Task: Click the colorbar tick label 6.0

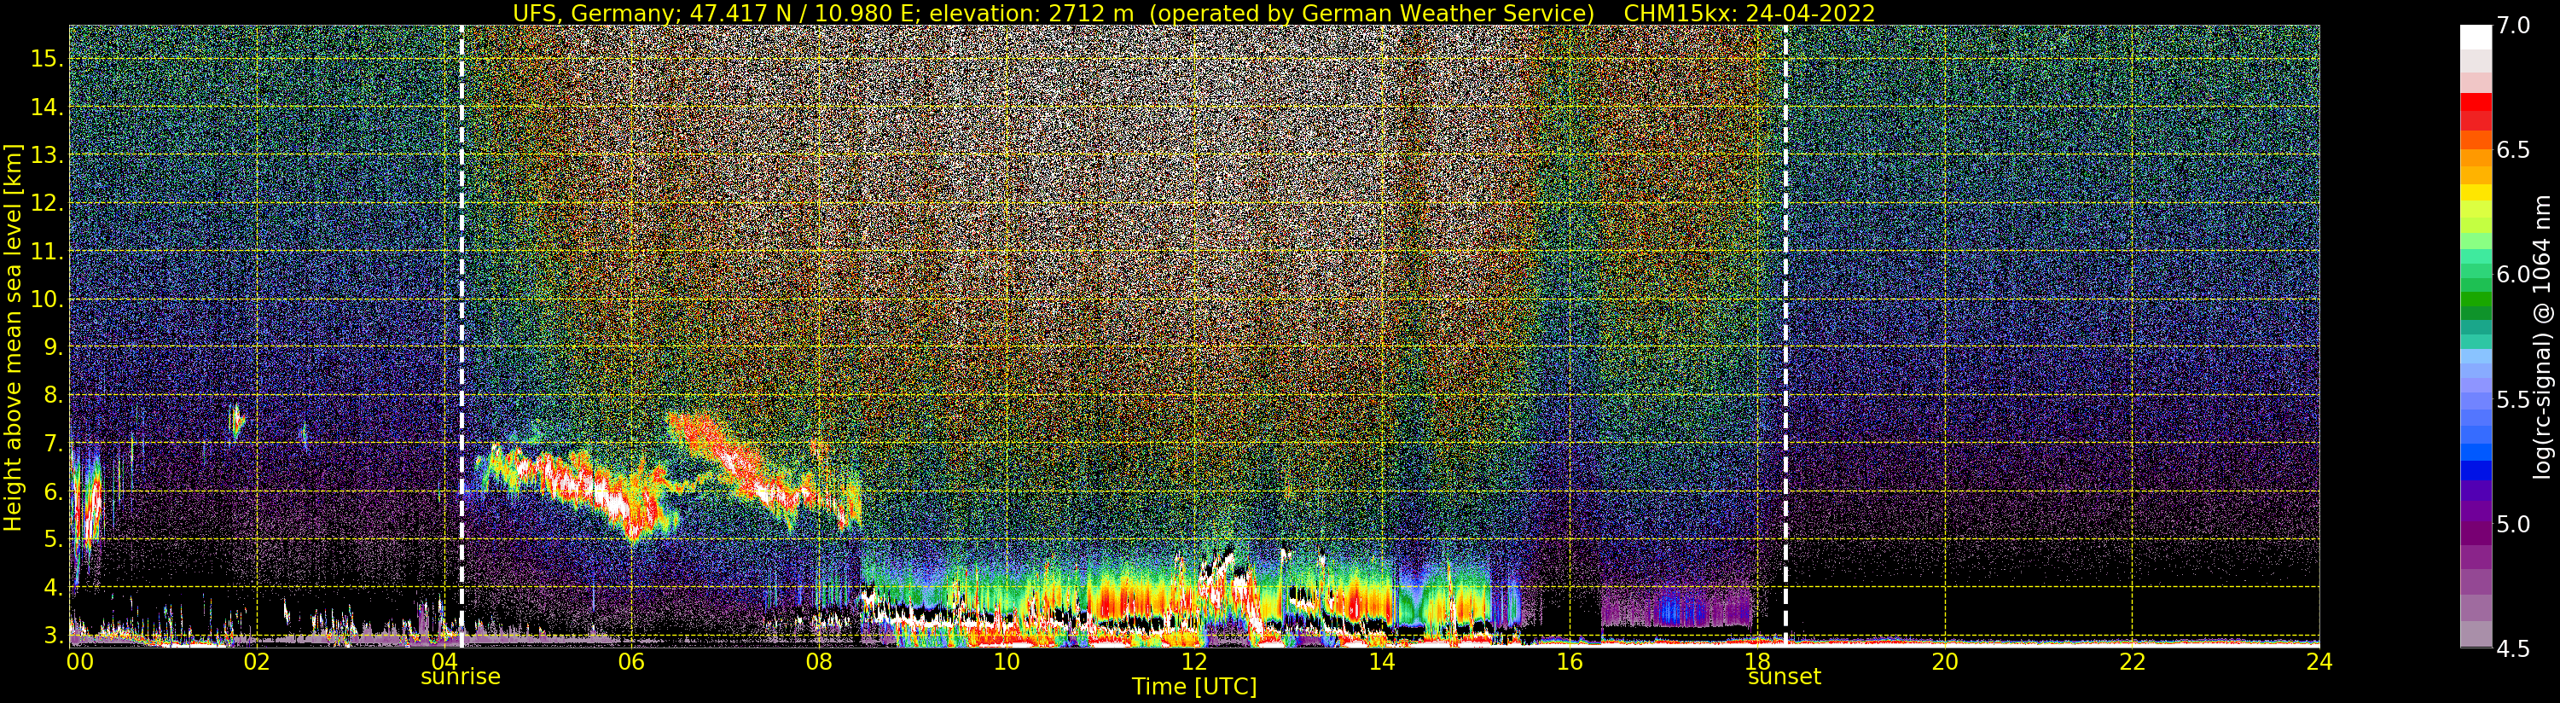Action: 2513,275
